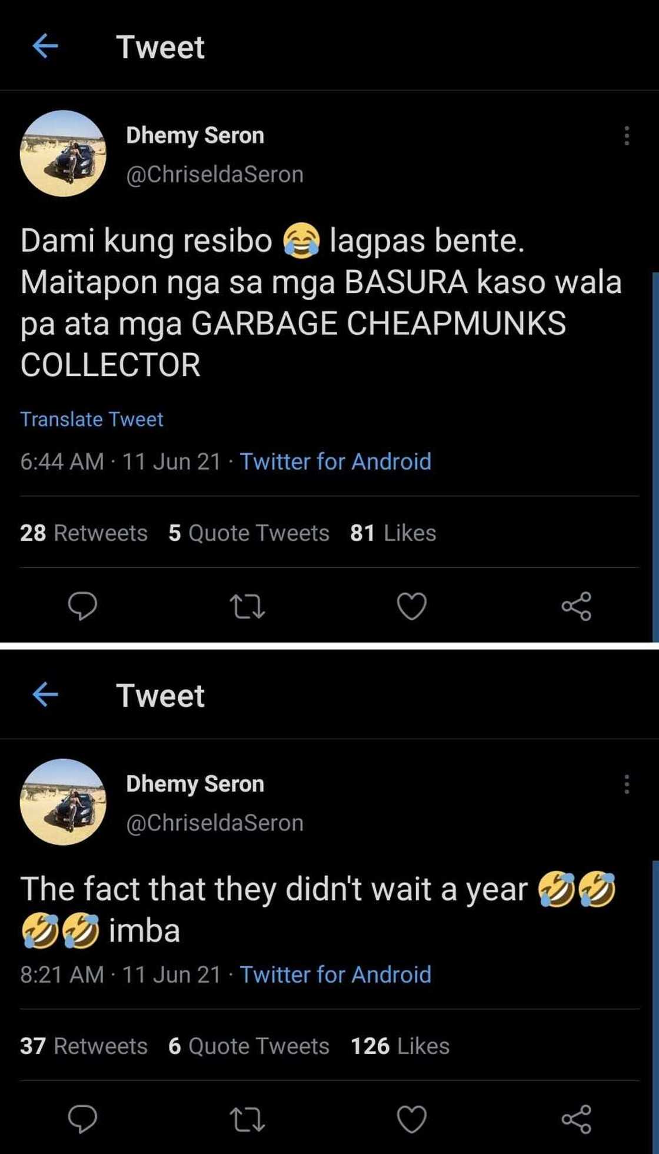
Task: Open Dhemy Seron's profile picture in the top tweet
Action: 63,153
